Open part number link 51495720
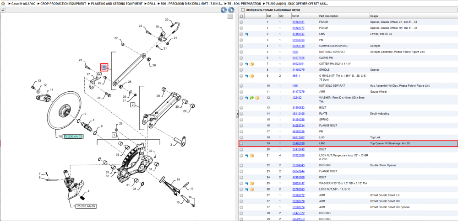This screenshot has width=458, height=221. (298, 143)
